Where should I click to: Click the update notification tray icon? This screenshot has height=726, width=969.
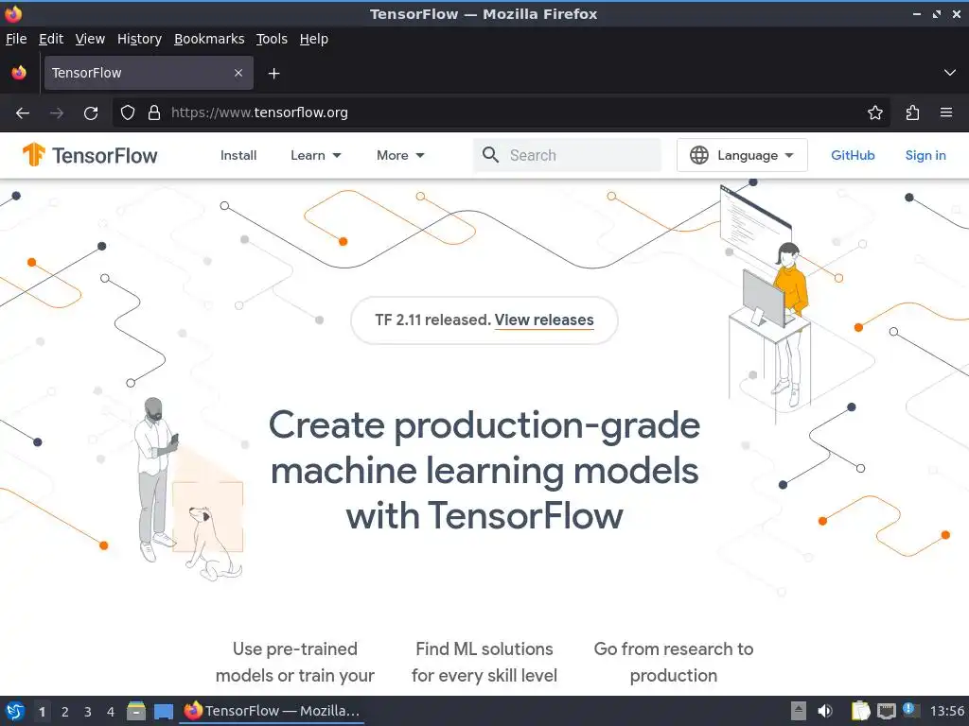click(x=910, y=710)
